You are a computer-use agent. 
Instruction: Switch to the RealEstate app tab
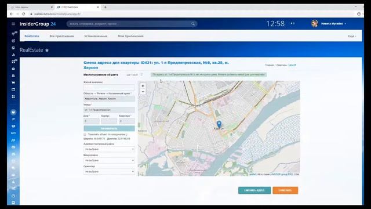32,36
